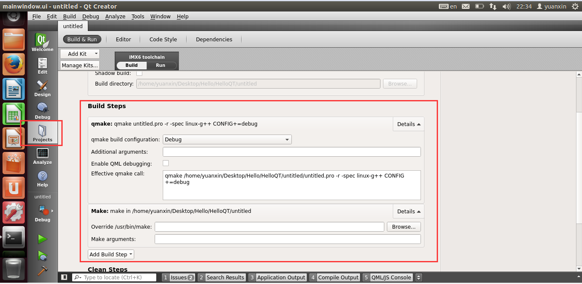Toggle the Shadow build checkbox
This screenshot has height=284, width=582.
click(x=139, y=73)
